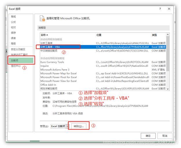Select the 分析工具库 - VBA add-in row
The width and height of the screenshot is (181, 148).
click(x=103, y=47)
